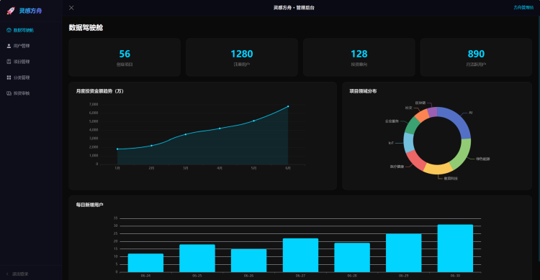Screen dimensions: 540x280
Task: Open the 用户管理 person icon
Action: [x=9, y=46]
